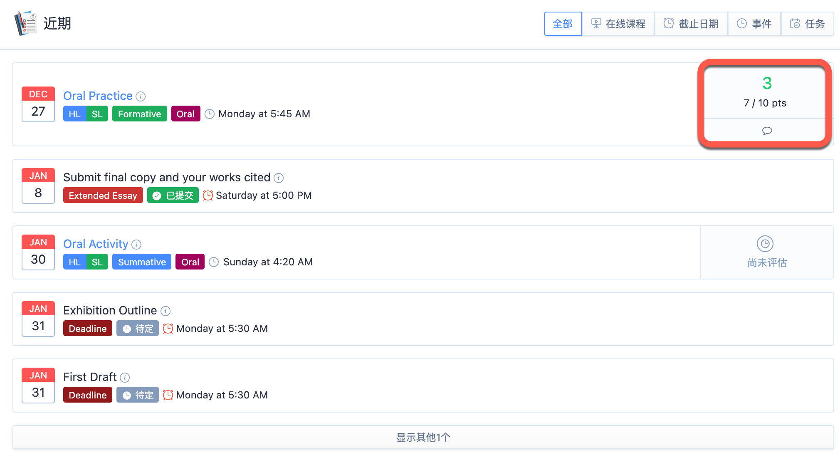Click the 尚未评估 status text
Image resolution: width=840 pixels, height=455 pixels.
(767, 263)
